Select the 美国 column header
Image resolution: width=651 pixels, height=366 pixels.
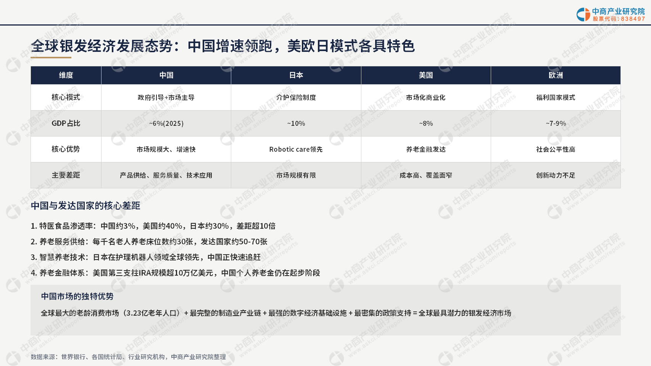tap(426, 75)
